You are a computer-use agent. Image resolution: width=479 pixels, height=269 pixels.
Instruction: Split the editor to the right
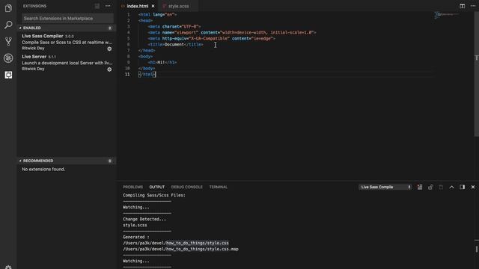(463, 6)
